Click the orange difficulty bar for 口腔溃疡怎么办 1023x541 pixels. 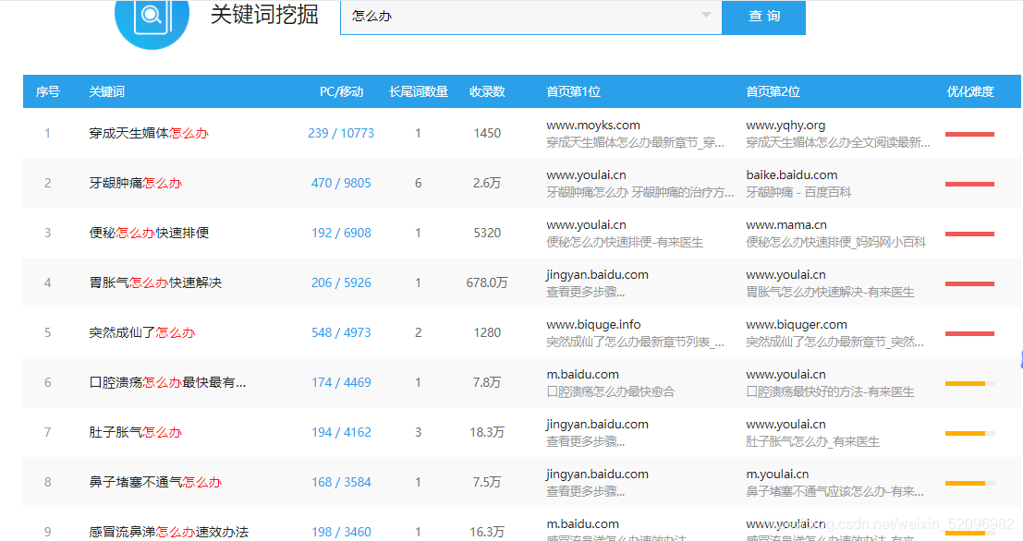[969, 383]
